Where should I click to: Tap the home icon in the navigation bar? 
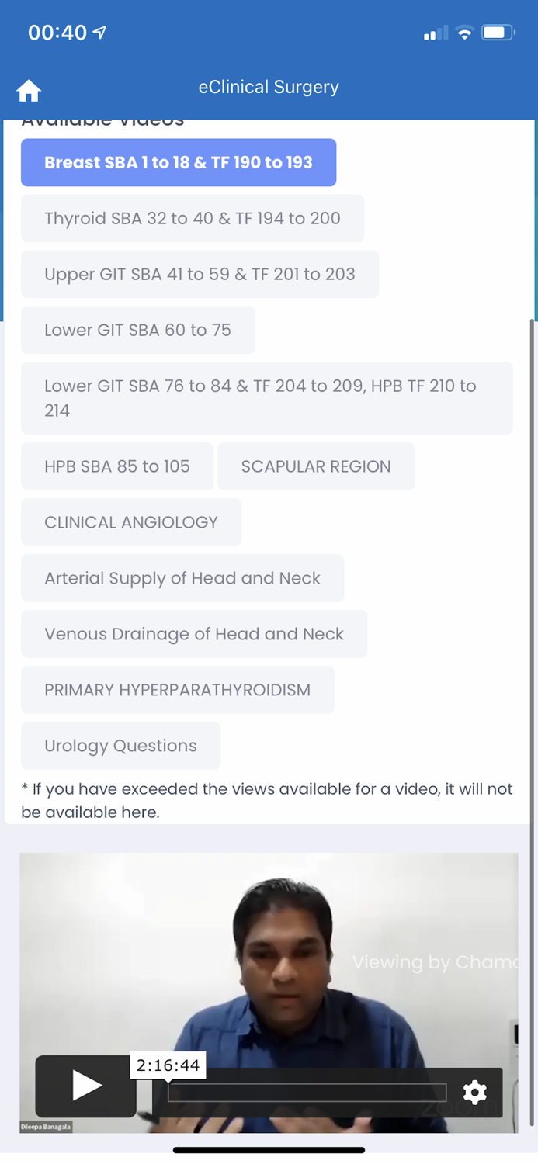(28, 90)
